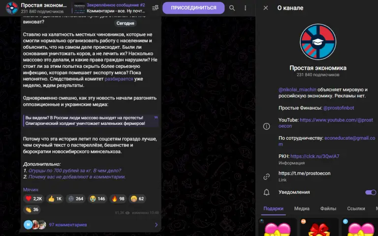Click the quoted block about protests
Viewport: 378px width, 236px height.
coord(91,120)
